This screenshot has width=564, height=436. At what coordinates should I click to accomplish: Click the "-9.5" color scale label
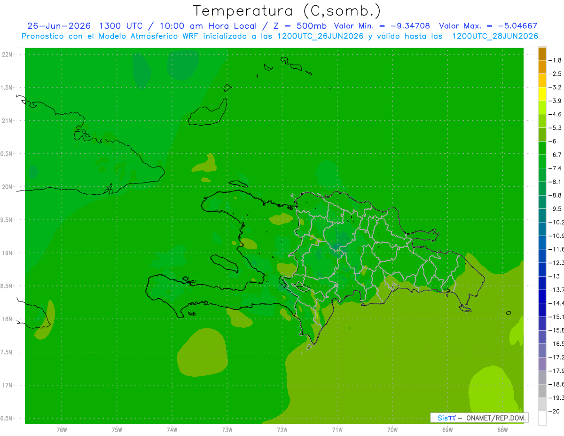point(556,208)
